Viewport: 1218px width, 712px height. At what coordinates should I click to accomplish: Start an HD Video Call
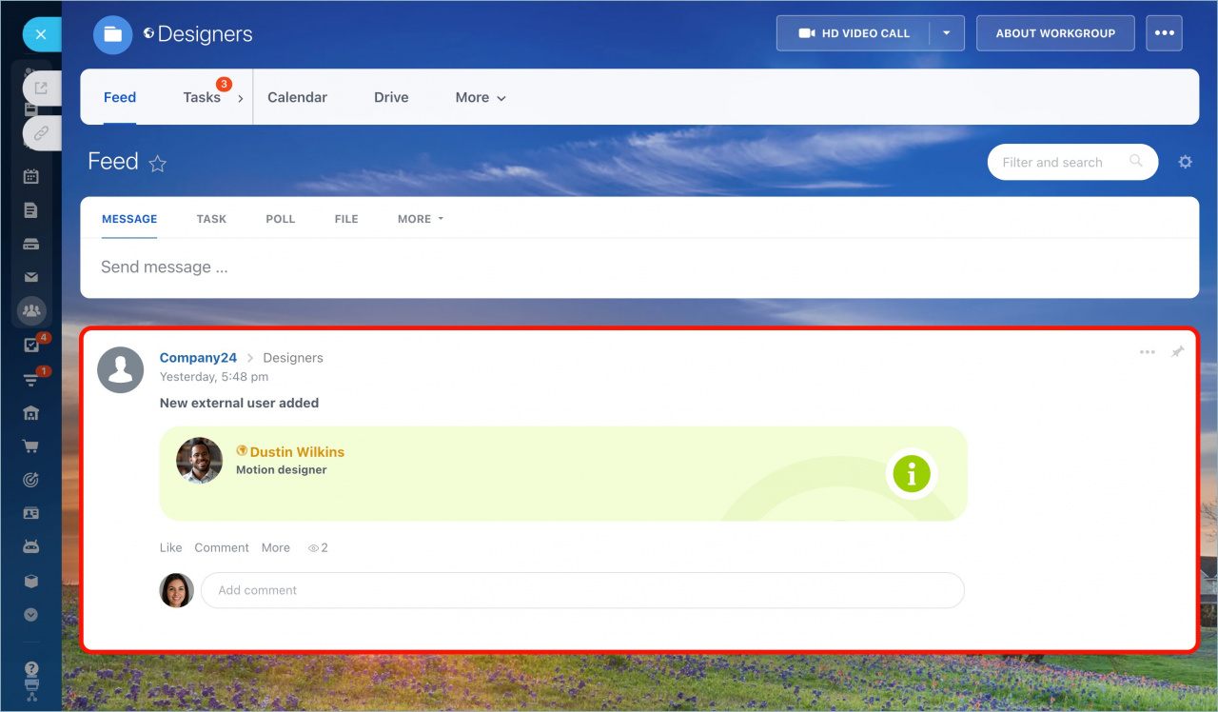pyautogui.click(x=853, y=33)
